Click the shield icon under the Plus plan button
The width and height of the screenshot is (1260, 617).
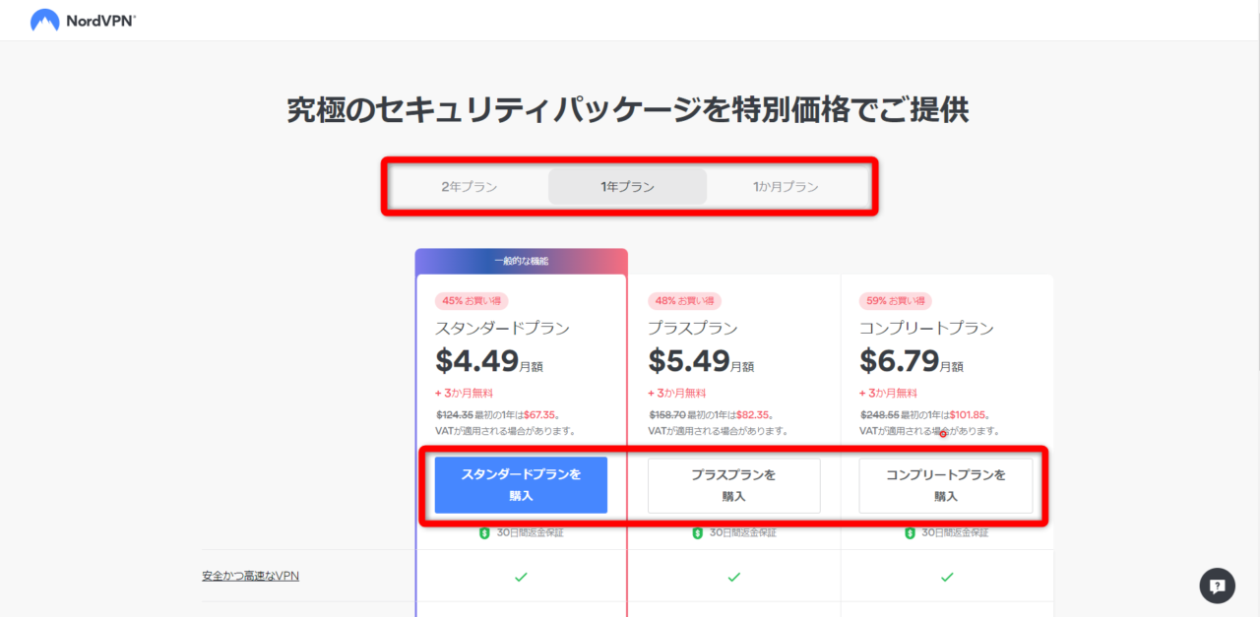(697, 532)
